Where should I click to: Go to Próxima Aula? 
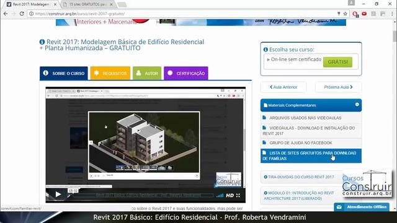coord(338,87)
